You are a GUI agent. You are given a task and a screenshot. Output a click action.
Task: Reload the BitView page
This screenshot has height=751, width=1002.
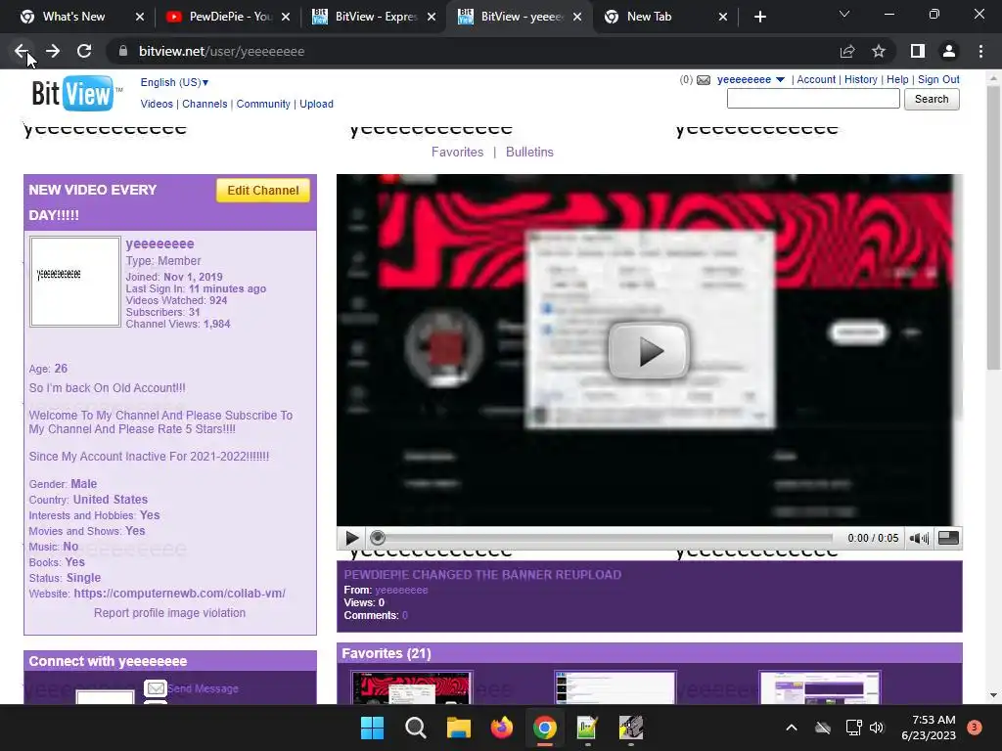point(84,51)
